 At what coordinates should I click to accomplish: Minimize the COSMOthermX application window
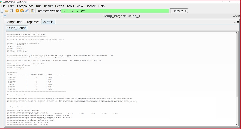[x=223, y=2]
